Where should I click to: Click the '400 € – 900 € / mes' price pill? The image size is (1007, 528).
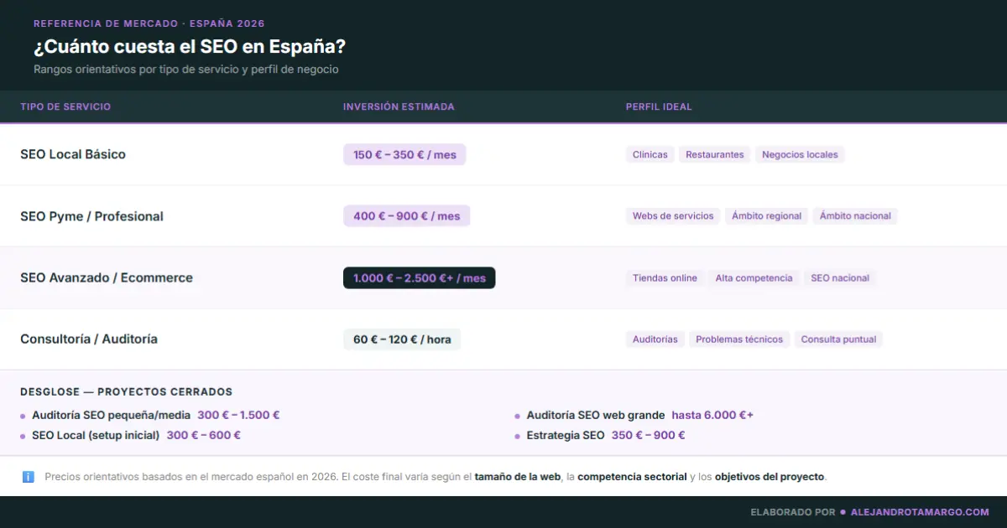tap(407, 216)
